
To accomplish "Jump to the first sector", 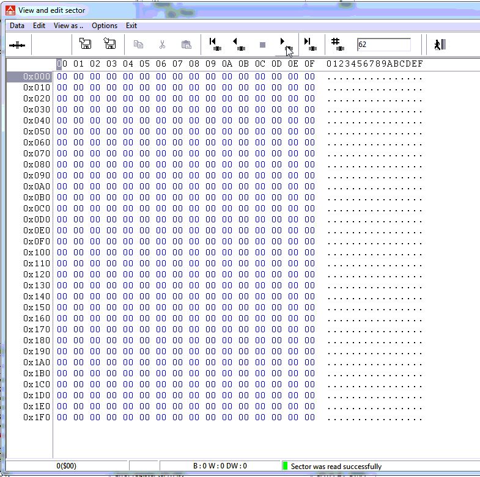I will (x=215, y=44).
